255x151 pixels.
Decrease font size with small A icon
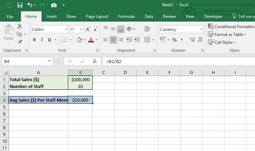coord(96,29)
